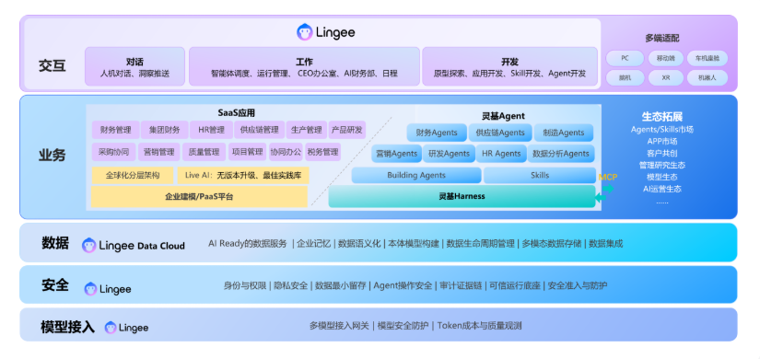Click the MCP label

[x=608, y=178]
